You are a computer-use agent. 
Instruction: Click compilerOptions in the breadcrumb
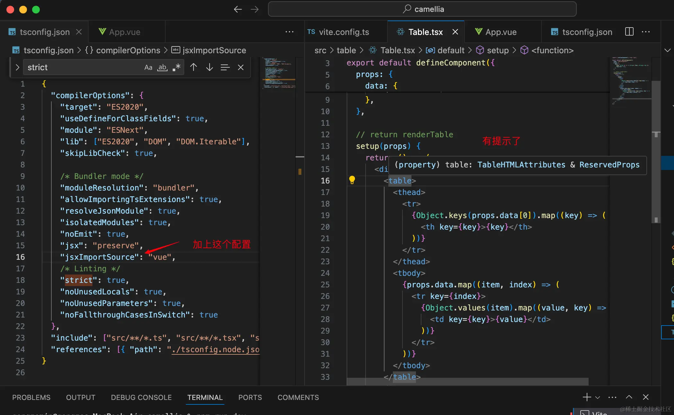click(128, 50)
